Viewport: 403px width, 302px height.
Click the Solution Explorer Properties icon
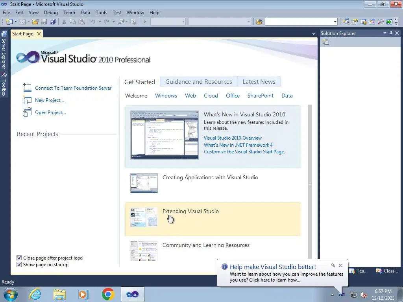coord(326,42)
